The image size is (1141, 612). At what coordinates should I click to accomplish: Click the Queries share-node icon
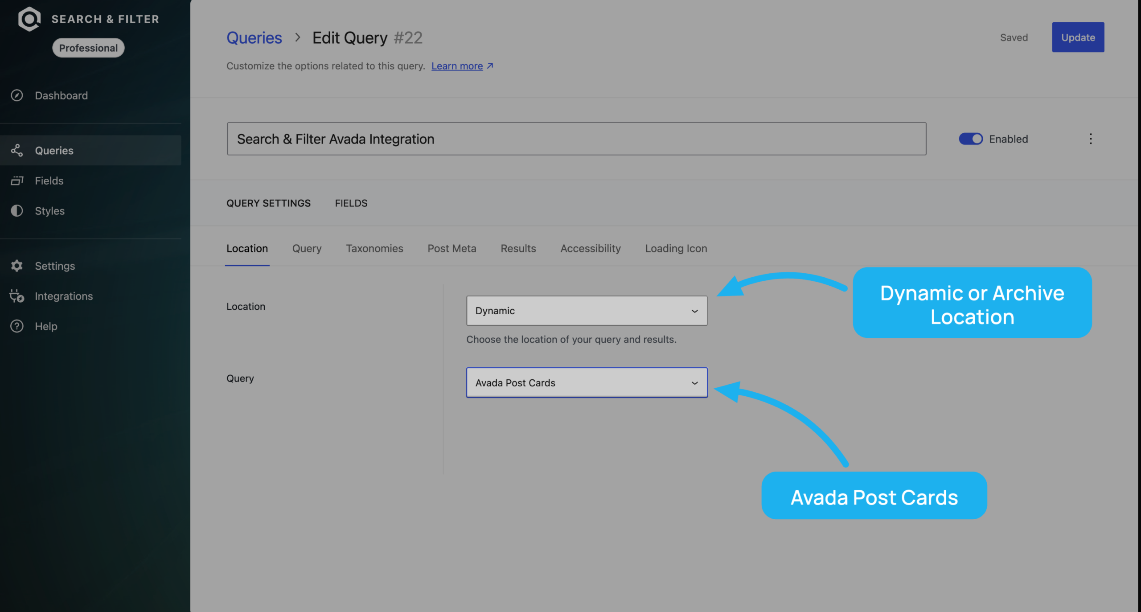click(x=17, y=150)
